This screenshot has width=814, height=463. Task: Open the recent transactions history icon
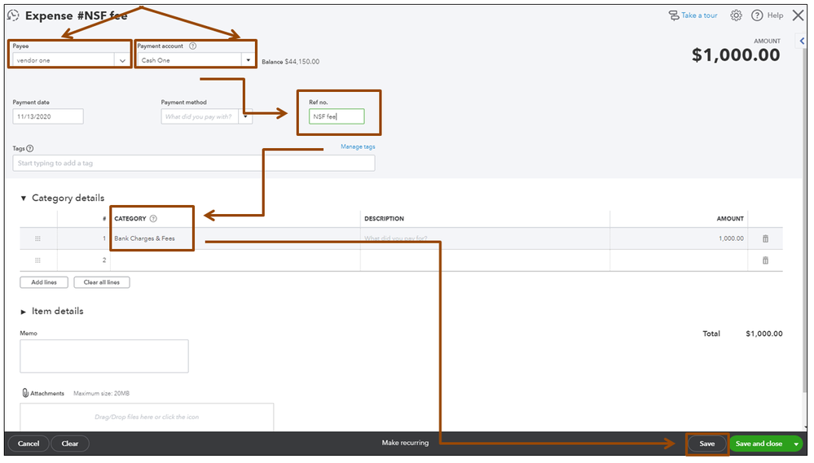click(x=14, y=15)
